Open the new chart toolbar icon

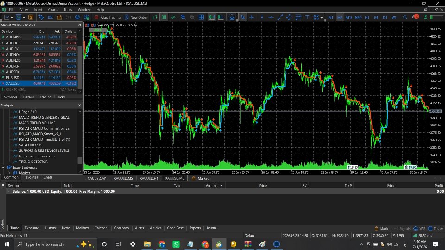click(6, 17)
